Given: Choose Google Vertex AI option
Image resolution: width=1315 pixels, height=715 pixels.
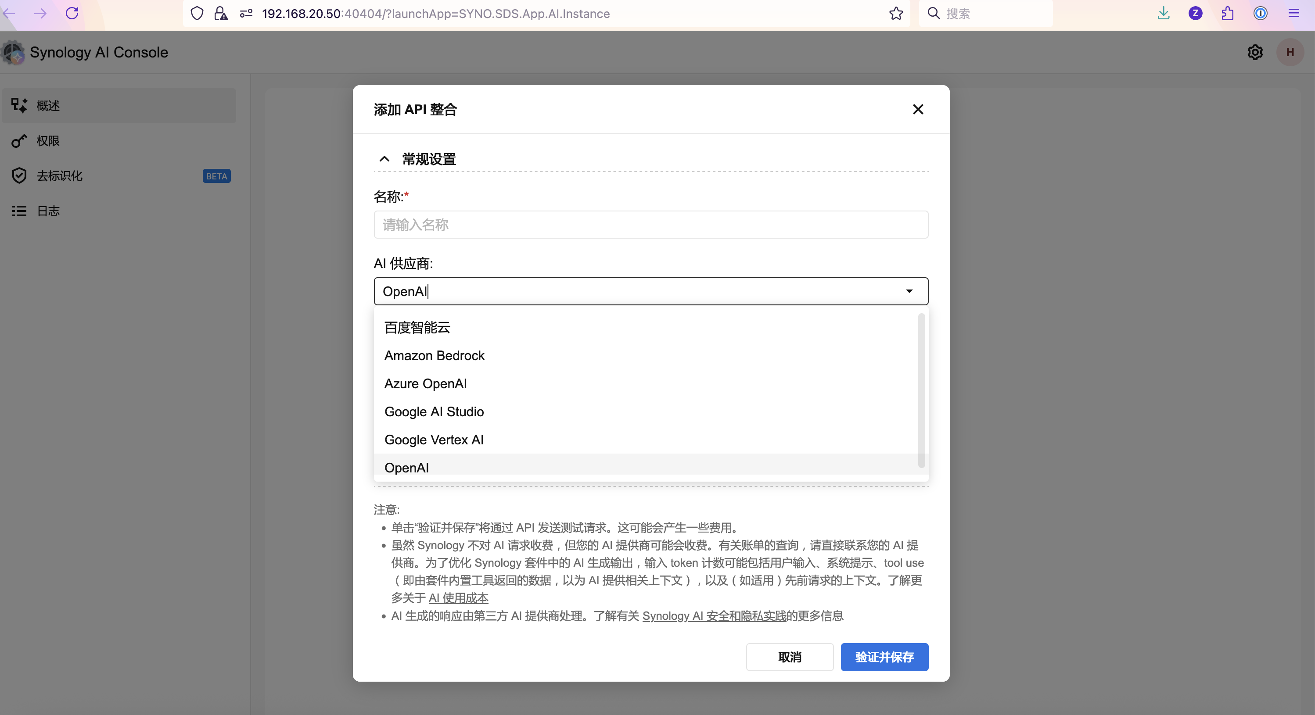Looking at the screenshot, I should [x=433, y=440].
